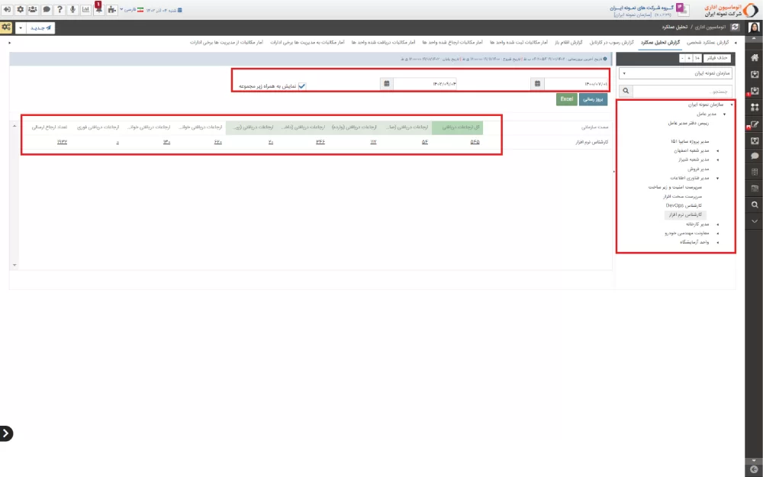Open the search icon in right sidebar
The width and height of the screenshot is (763, 477).
pos(754,205)
